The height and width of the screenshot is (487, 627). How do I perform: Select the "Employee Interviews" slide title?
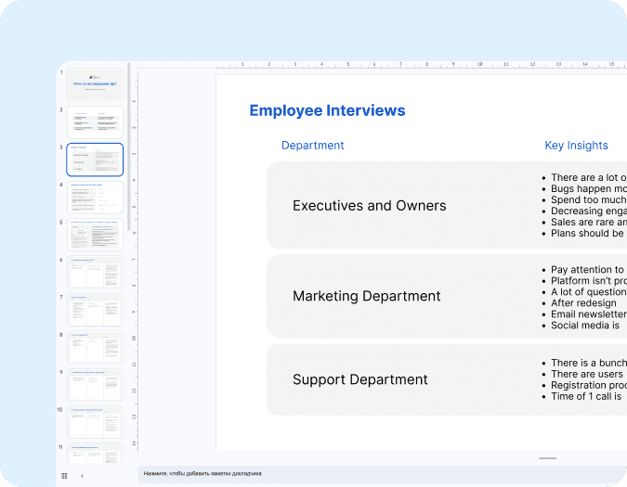coord(327,110)
